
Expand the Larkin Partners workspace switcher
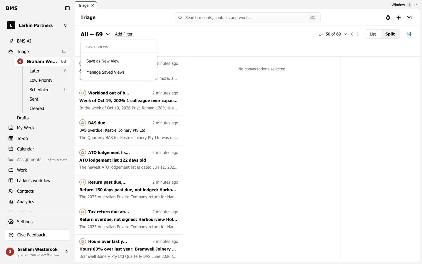click(37, 26)
